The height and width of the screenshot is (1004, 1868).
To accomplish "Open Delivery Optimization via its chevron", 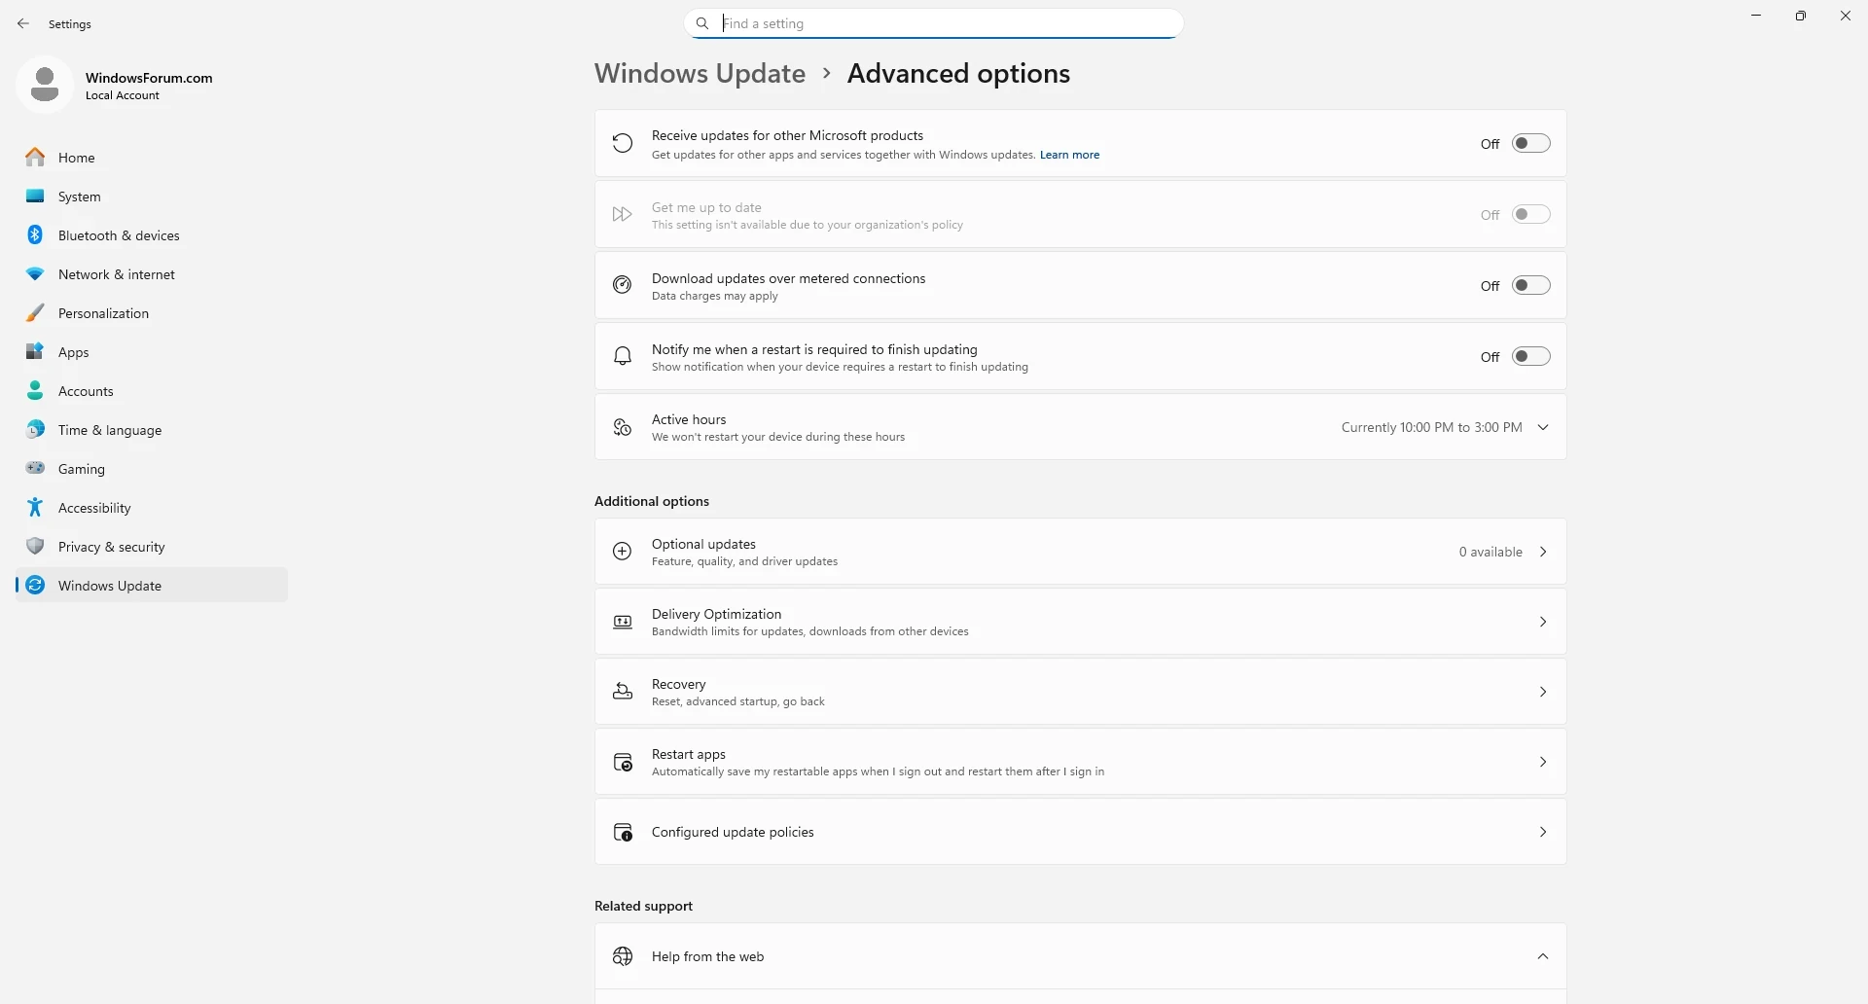I will pyautogui.click(x=1543, y=622).
